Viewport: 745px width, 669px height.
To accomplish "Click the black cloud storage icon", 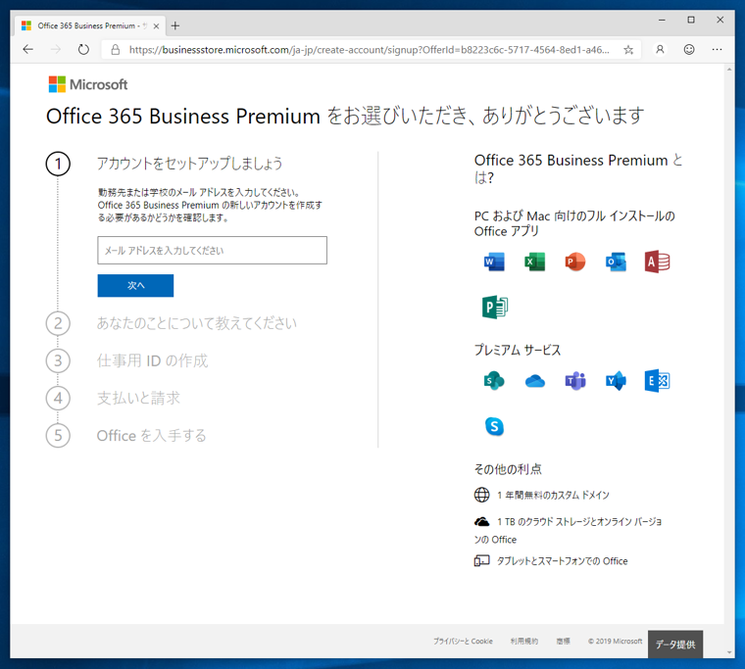I will (481, 522).
